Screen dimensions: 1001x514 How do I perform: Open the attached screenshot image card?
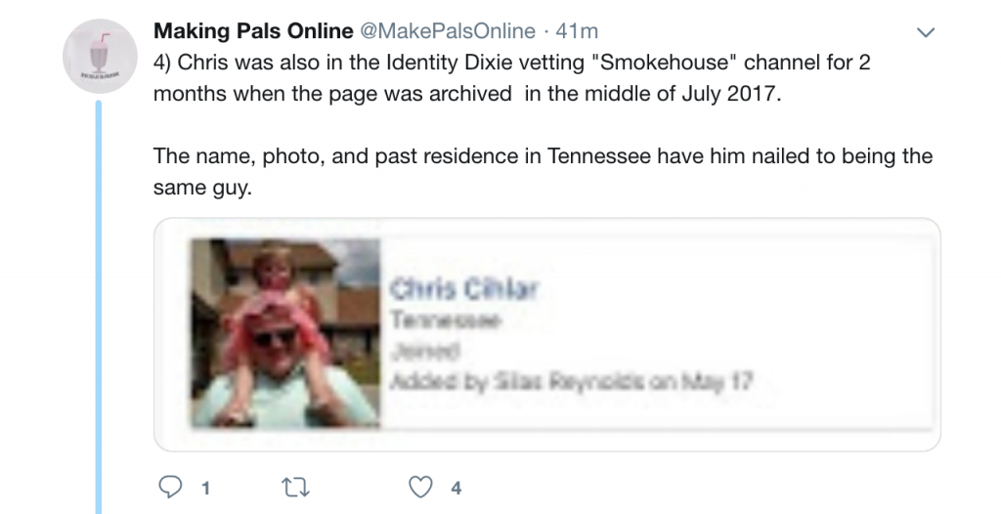point(547,334)
